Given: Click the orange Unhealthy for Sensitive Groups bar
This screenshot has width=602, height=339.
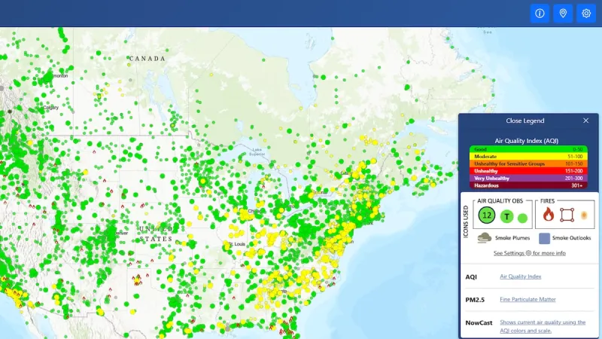Looking at the screenshot, I should (528, 163).
